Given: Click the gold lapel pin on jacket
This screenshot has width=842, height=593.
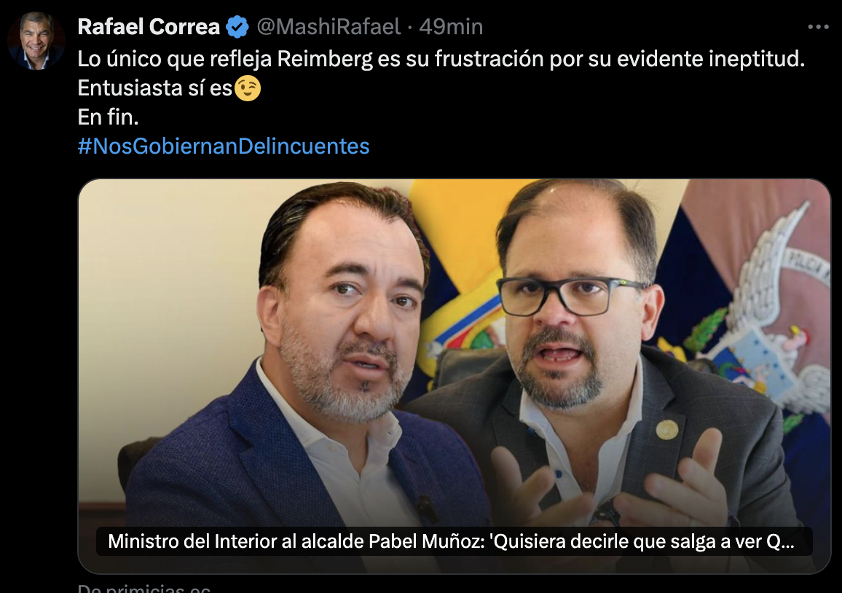Looking at the screenshot, I should click(667, 430).
